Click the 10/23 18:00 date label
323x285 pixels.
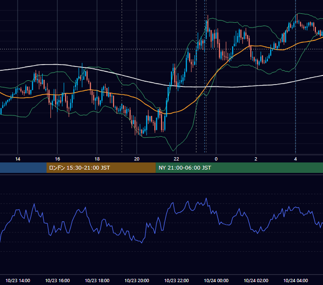(x=97, y=280)
